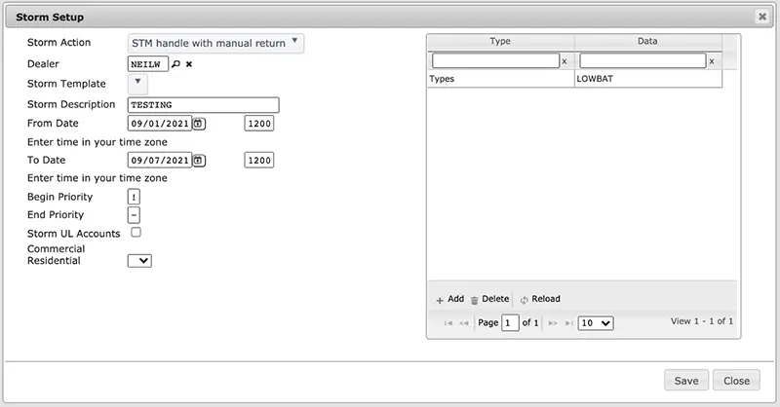Click the To Date field

click(160, 160)
